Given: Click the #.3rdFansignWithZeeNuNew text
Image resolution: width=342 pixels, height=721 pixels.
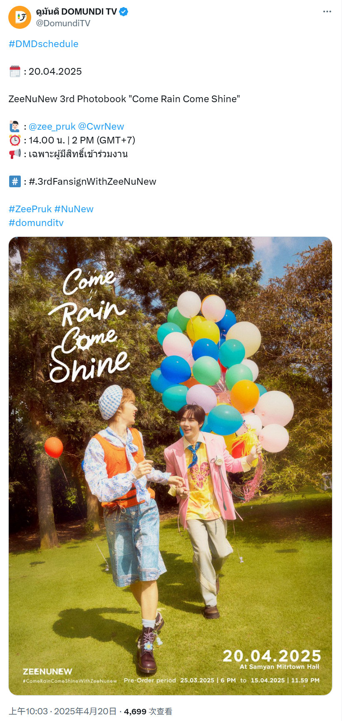Looking at the screenshot, I should 92,181.
